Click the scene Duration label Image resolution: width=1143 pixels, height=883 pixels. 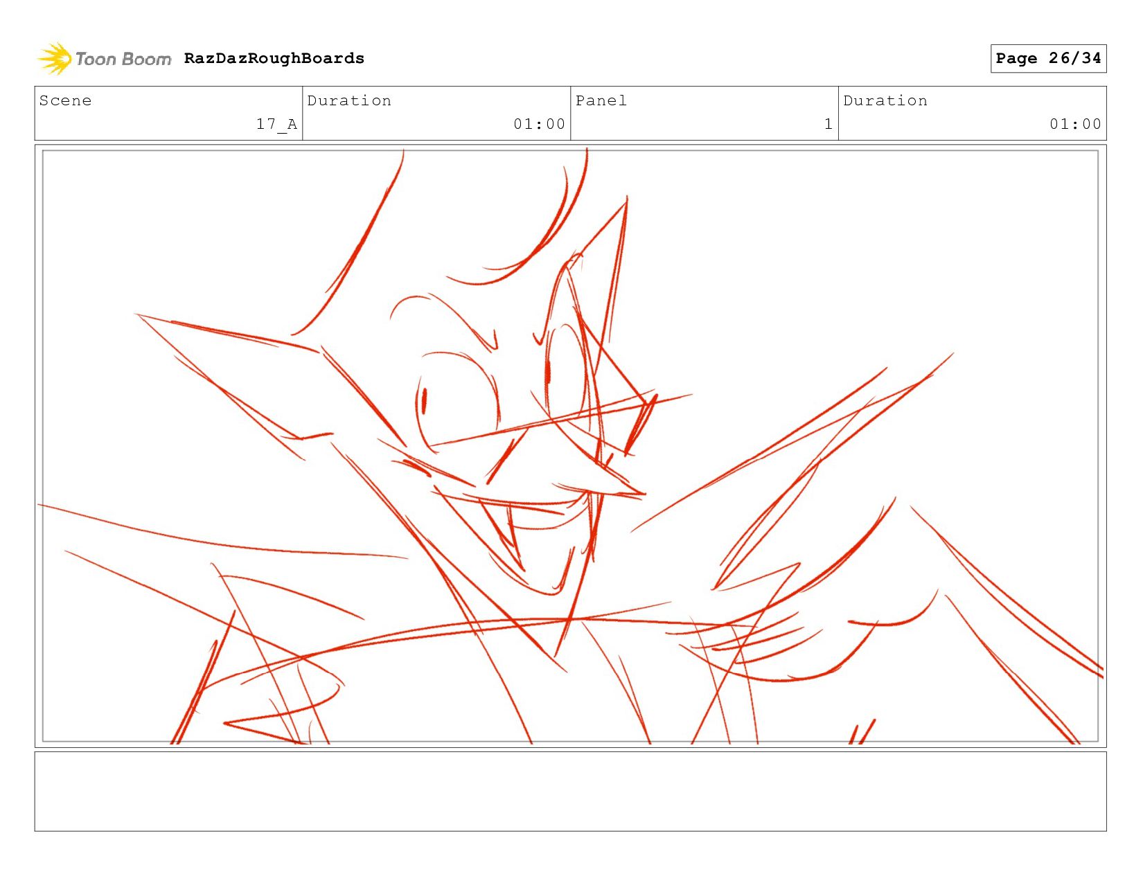pyautogui.click(x=349, y=100)
